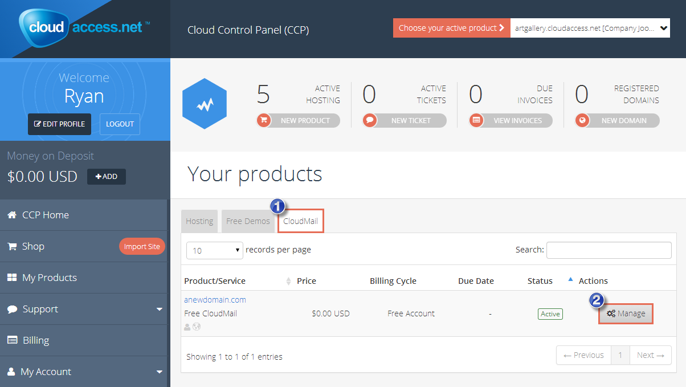Click the New Product button

point(298,120)
